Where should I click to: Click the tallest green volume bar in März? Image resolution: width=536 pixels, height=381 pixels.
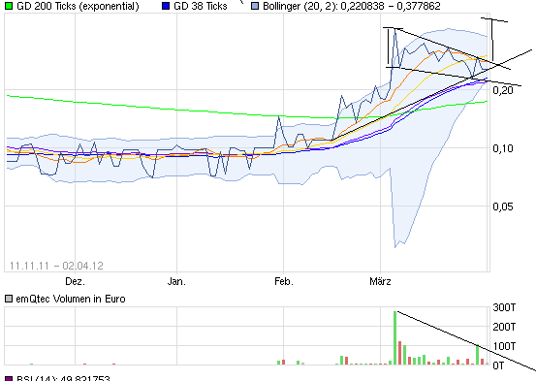pos(394,338)
